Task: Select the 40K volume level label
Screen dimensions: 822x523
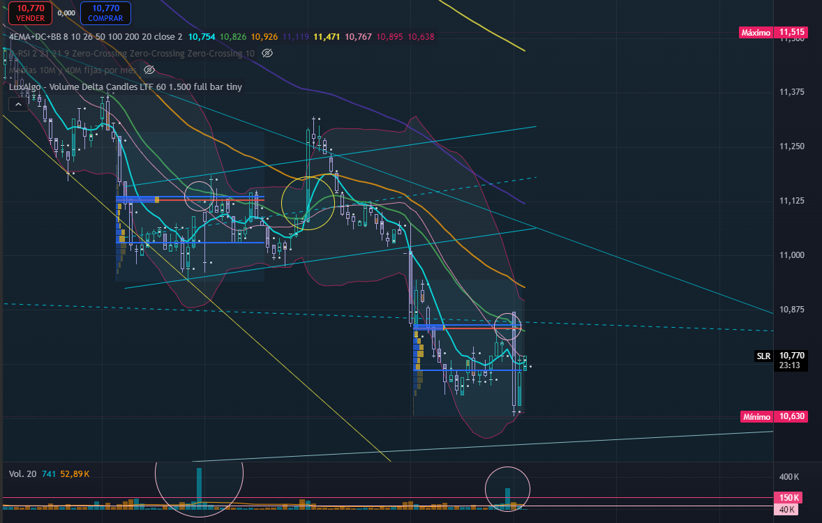Action: tap(786, 509)
